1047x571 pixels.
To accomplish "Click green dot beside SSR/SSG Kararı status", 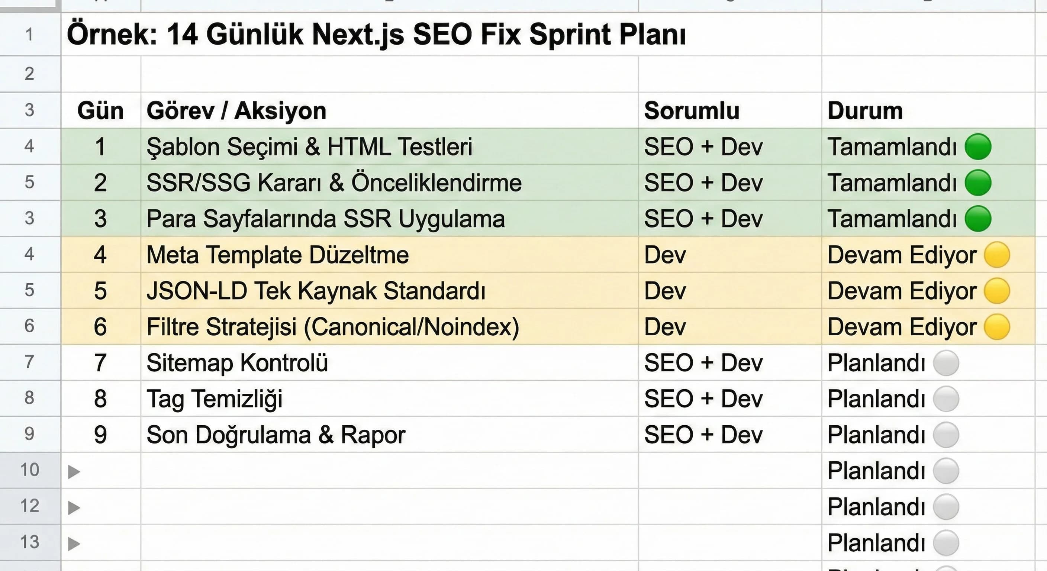I will 978,183.
